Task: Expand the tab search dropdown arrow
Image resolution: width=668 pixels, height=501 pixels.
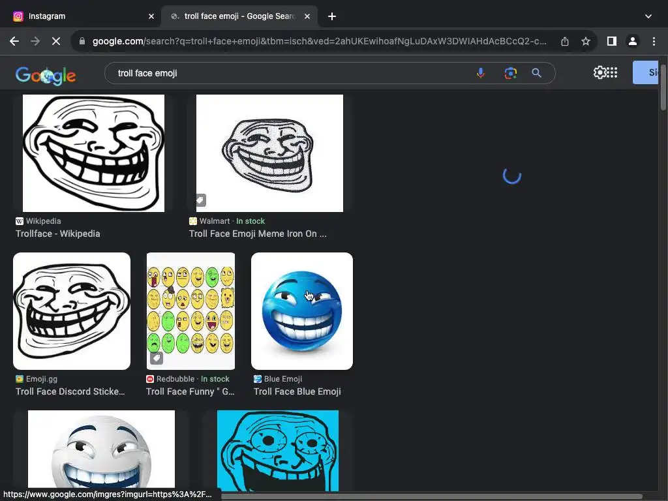Action: pos(648,16)
